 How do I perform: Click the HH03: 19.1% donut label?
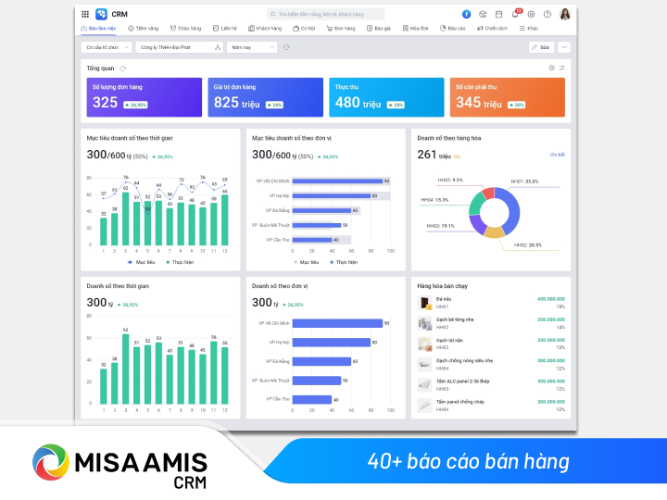tap(440, 226)
